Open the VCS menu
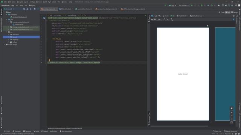Image resolution: width=241 pixels, height=135 pixels. (x=59, y=2)
